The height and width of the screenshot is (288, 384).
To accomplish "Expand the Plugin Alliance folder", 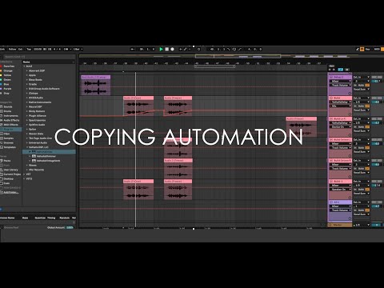I will (x=27, y=116).
